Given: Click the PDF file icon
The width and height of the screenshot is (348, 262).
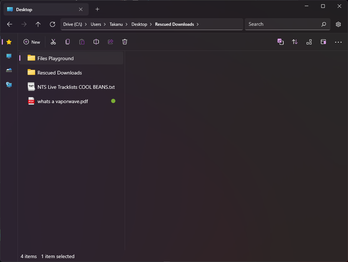Looking at the screenshot, I should pyautogui.click(x=31, y=101).
